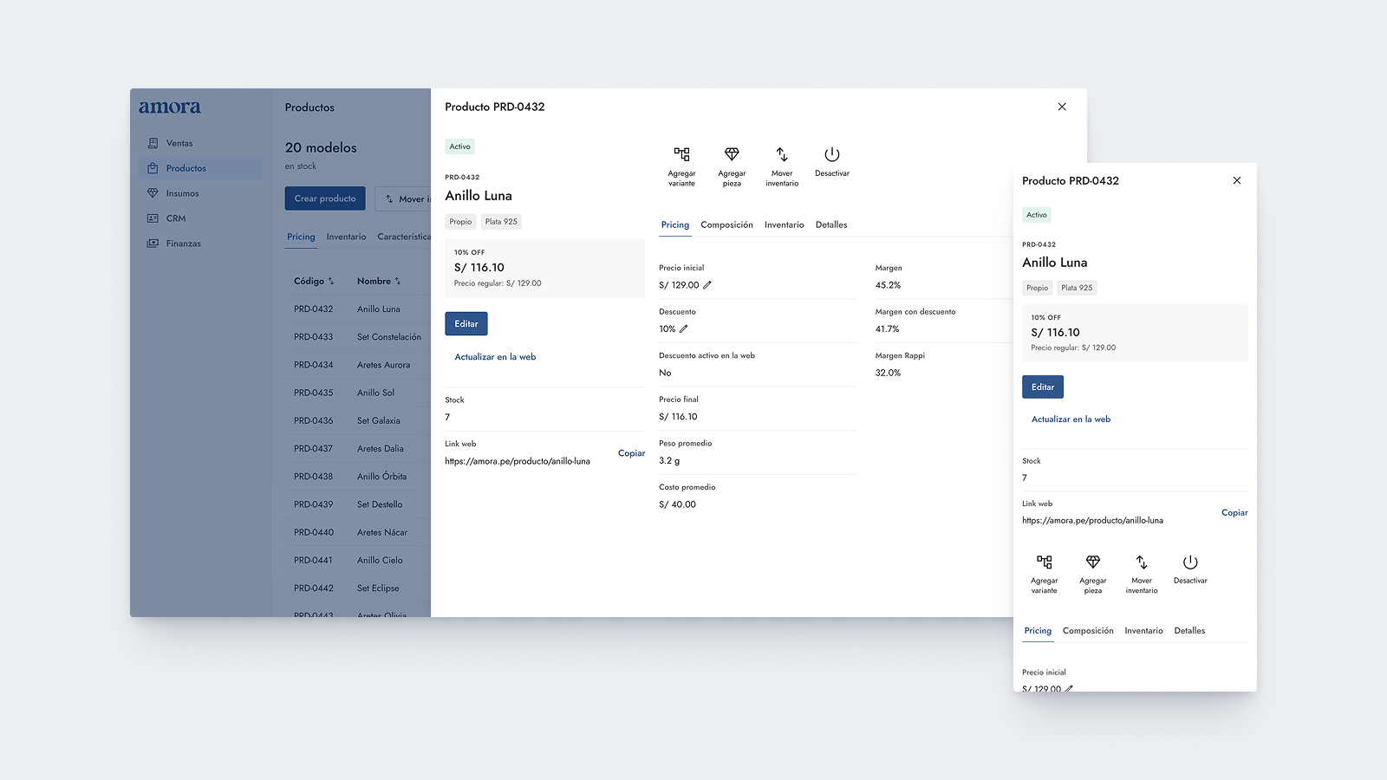The image size is (1387, 780).
Task: Select Productos in the sidebar
Action: (x=200, y=168)
